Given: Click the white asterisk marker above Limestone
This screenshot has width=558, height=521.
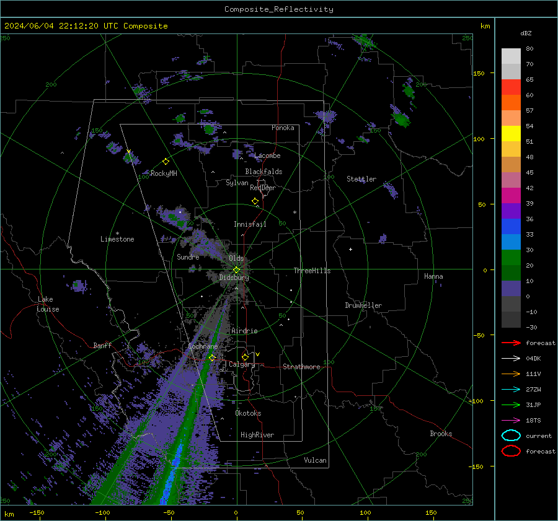Looking at the screenshot, I should tap(117, 234).
